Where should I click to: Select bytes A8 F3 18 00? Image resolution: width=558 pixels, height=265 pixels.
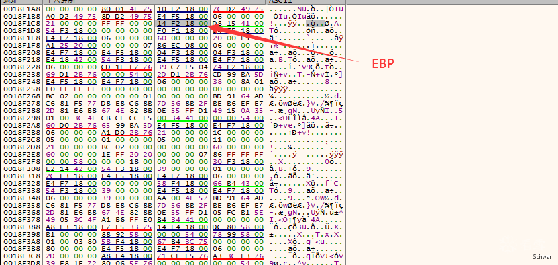[71, 227]
